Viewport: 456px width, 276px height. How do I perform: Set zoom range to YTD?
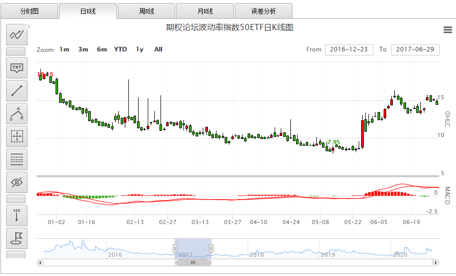point(120,49)
